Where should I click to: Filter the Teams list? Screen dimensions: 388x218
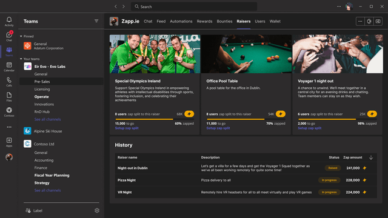[96, 21]
